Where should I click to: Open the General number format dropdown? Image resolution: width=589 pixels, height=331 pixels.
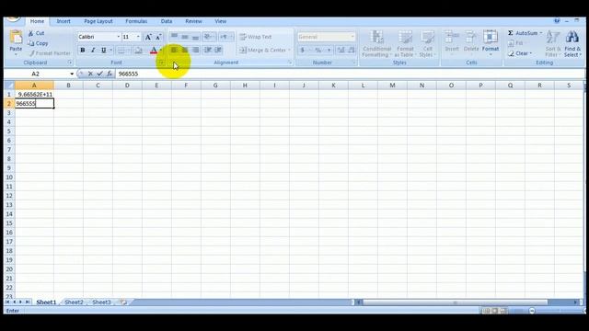tap(352, 37)
